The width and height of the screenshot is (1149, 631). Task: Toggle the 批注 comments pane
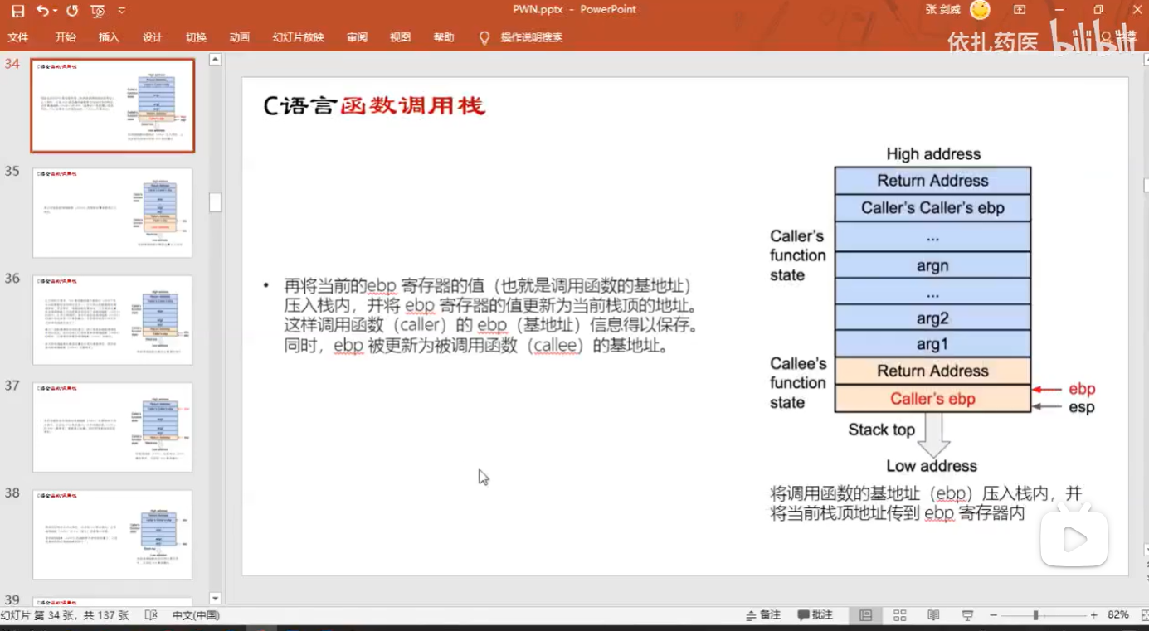815,615
